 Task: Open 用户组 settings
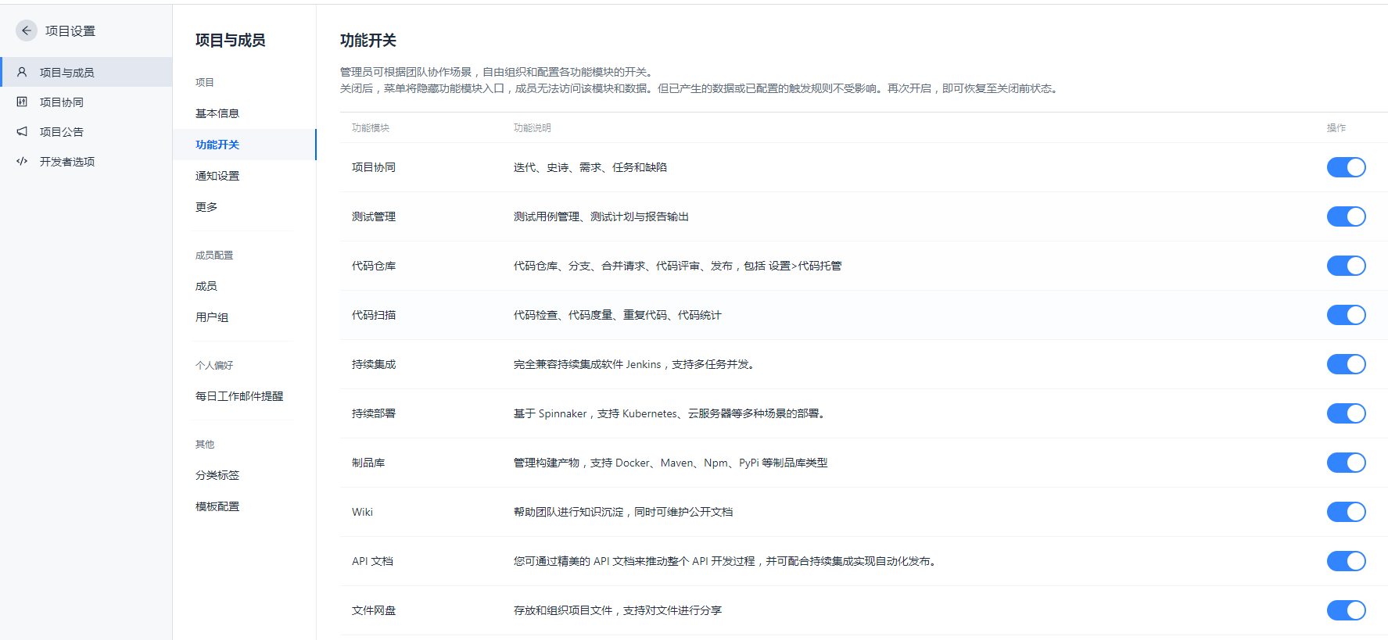click(212, 317)
